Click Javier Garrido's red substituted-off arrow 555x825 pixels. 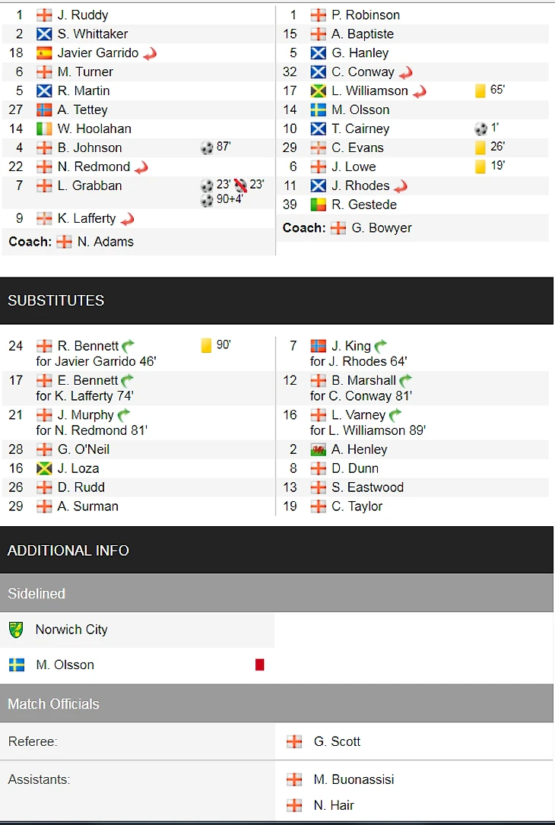pyautogui.click(x=150, y=54)
